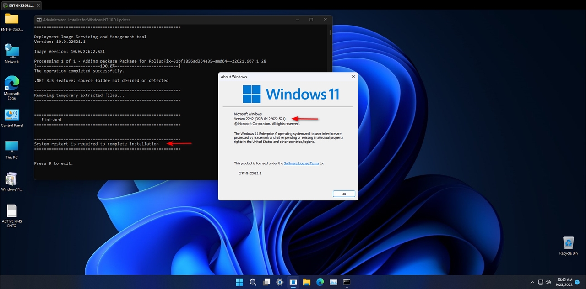Image resolution: width=586 pixels, height=289 pixels.
Task: Click the '© Microsoft Corporation' copyright line
Action: [x=267, y=123]
